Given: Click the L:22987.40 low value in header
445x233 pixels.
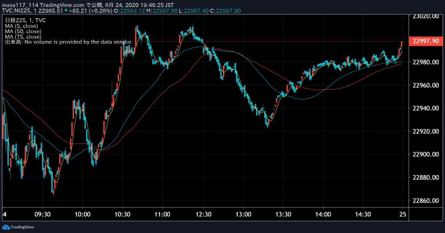Looking at the screenshot, I should pyautogui.click(x=193, y=11).
